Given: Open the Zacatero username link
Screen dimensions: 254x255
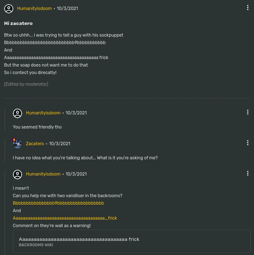Looking at the screenshot, I should (35, 143).
